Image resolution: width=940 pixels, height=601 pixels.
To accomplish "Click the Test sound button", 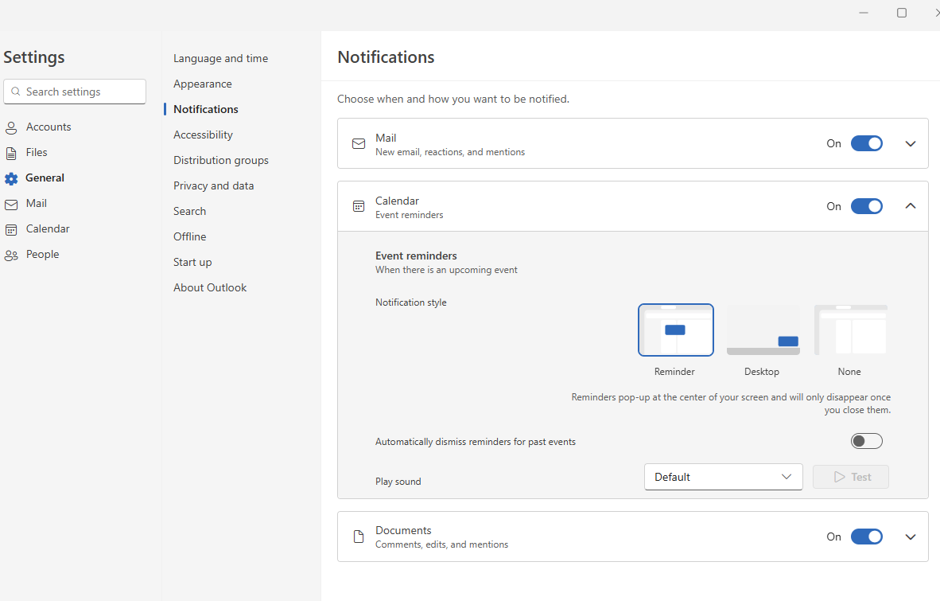I will (x=850, y=476).
